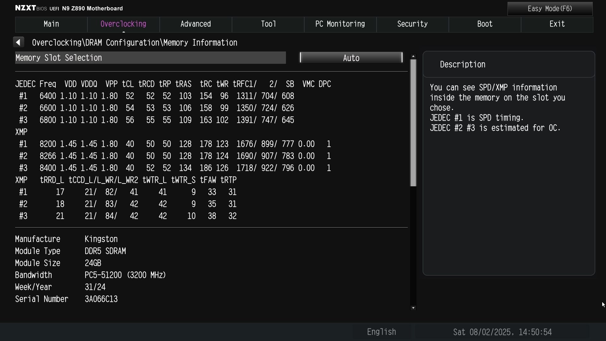Click the Module Type DDR5 SDRAM value

coord(105,251)
